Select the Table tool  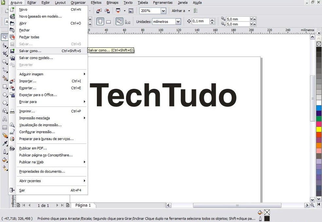click(5, 127)
